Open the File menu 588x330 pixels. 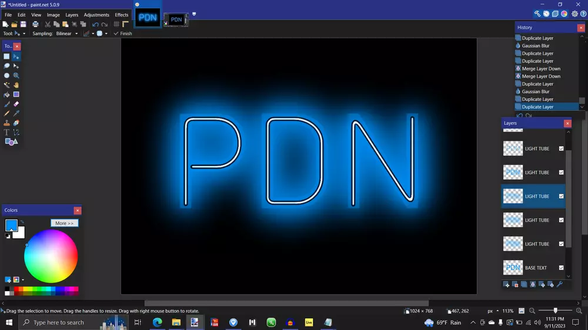8,15
